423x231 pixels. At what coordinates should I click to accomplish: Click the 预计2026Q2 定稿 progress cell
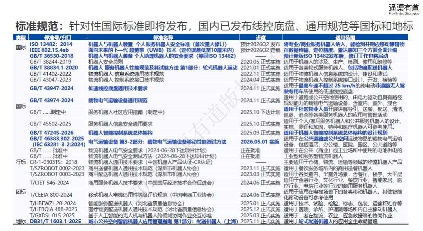point(260,50)
